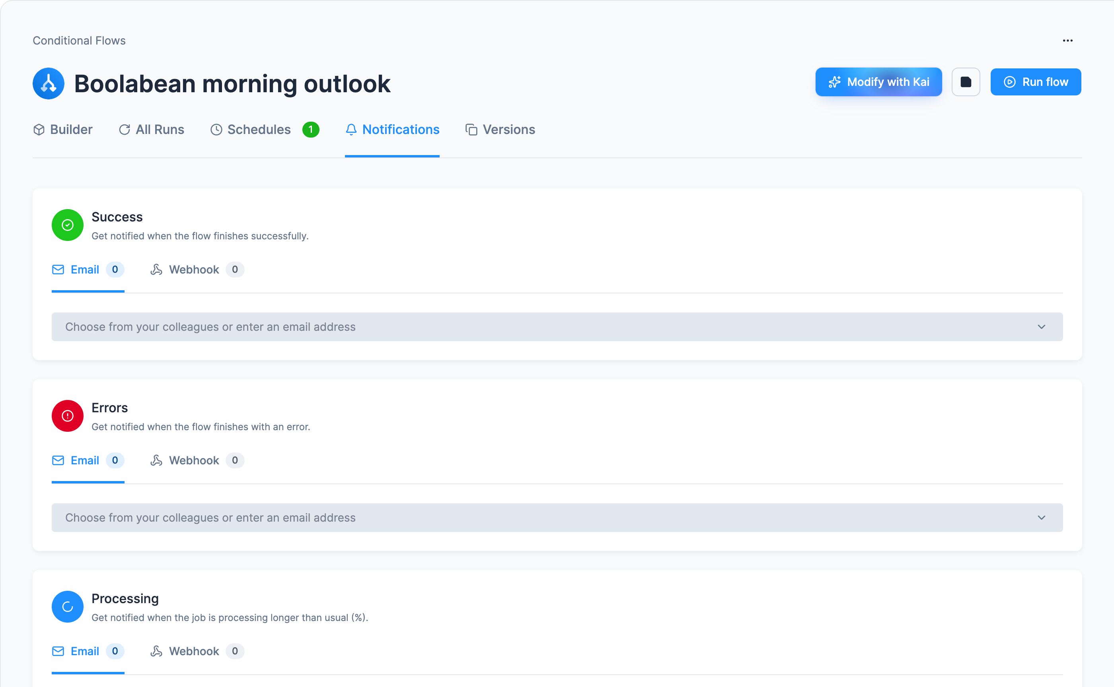Click the Processing Webhook count badge
This screenshot has width=1114, height=687.
[x=235, y=651]
